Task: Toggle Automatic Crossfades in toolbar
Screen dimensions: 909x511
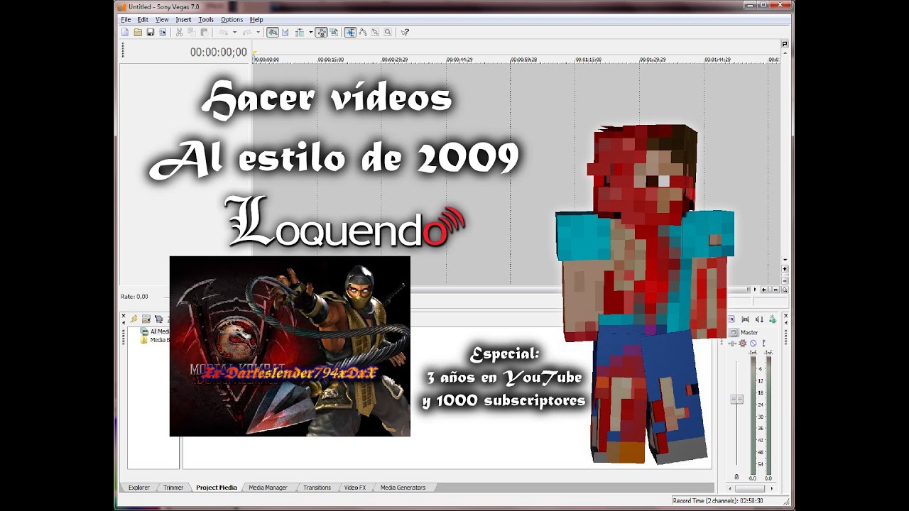Action: point(285,32)
